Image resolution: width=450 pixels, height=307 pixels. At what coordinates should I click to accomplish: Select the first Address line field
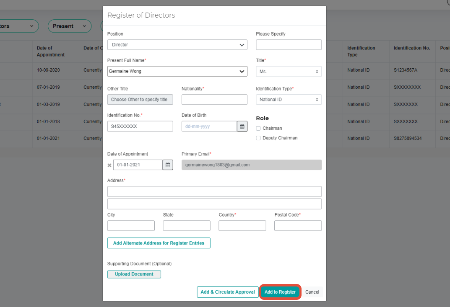[x=214, y=191]
